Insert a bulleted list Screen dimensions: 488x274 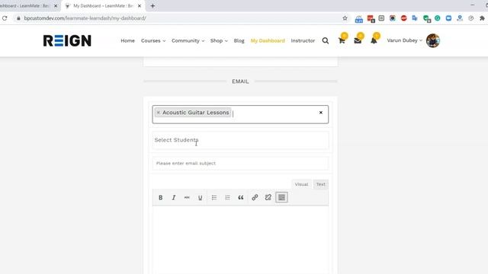214,198
